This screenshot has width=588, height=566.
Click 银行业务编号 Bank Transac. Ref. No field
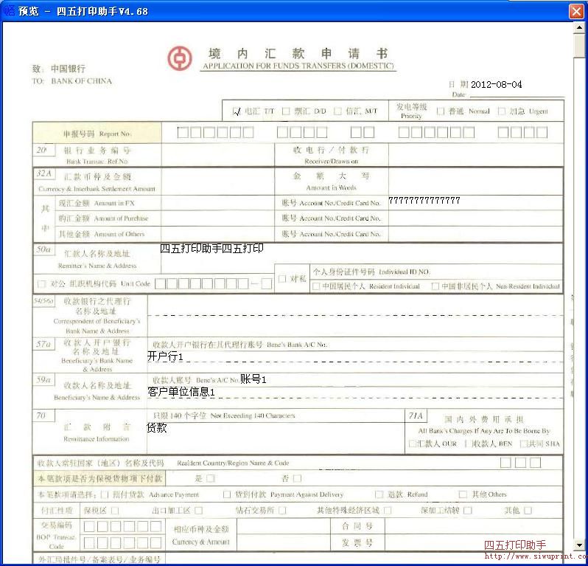pos(218,155)
